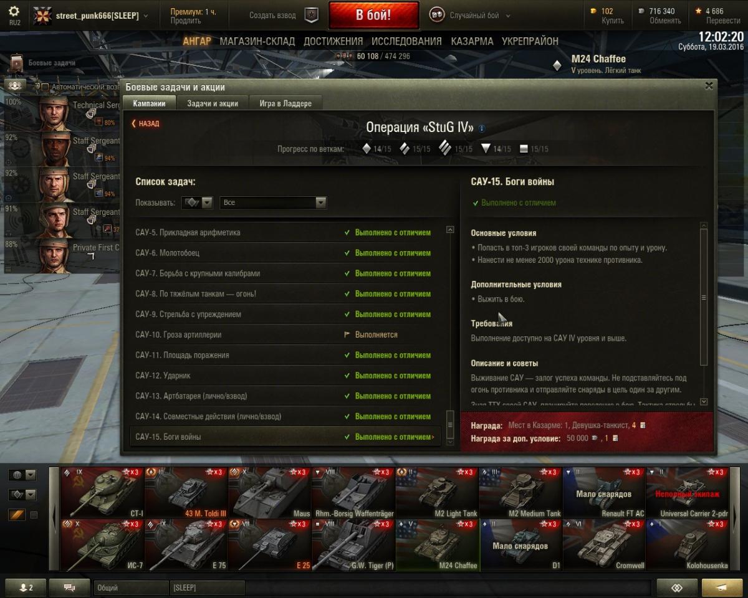Click the credits icon beside 716 340
Image resolution: width=748 pixels, height=598 pixels.
pos(641,11)
